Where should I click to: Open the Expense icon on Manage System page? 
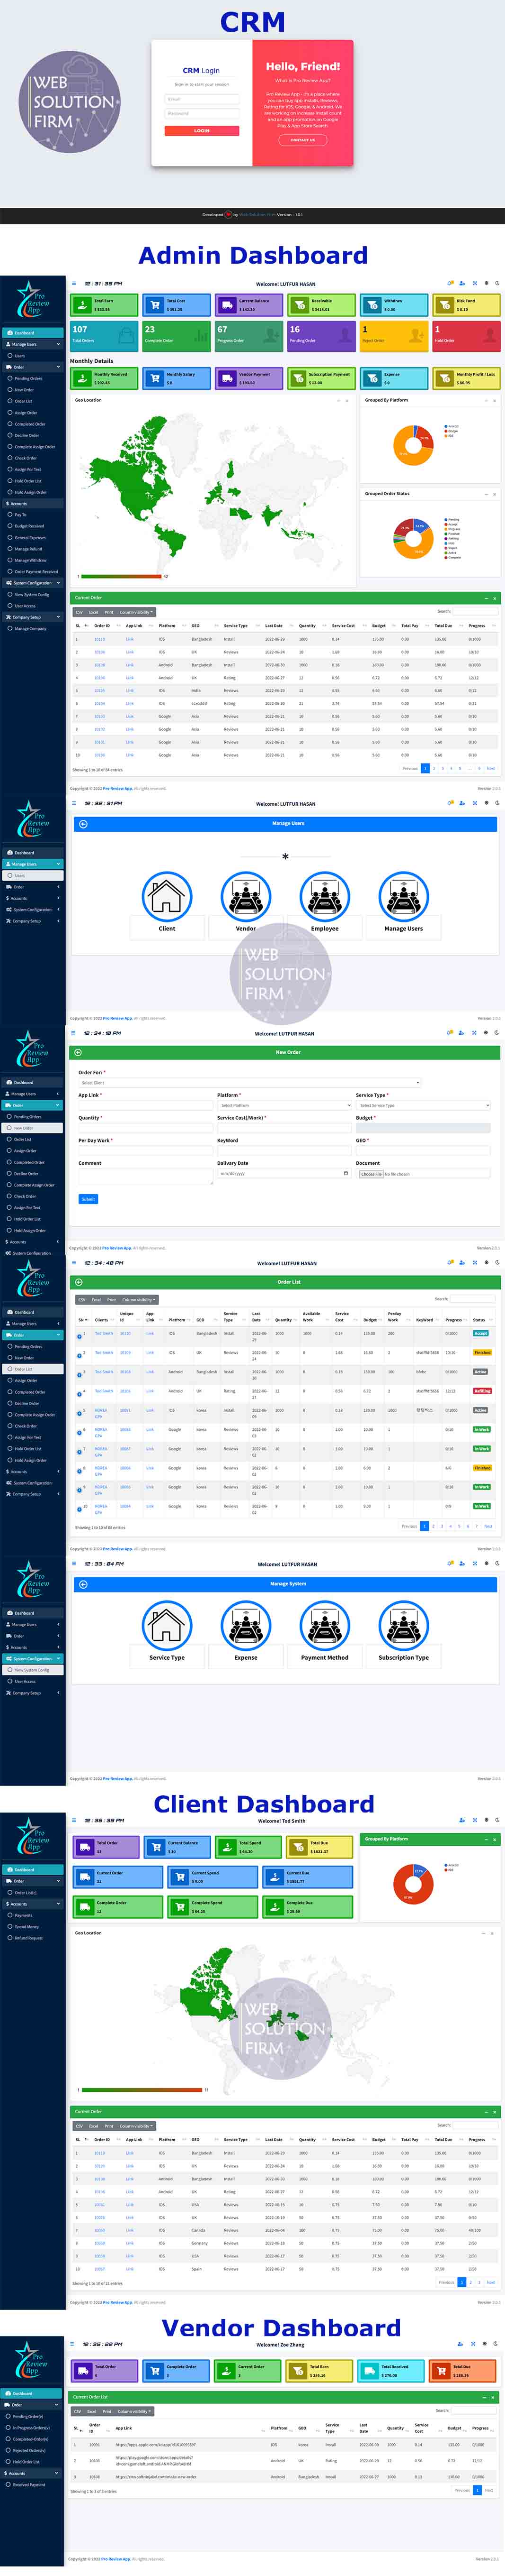click(x=246, y=1626)
